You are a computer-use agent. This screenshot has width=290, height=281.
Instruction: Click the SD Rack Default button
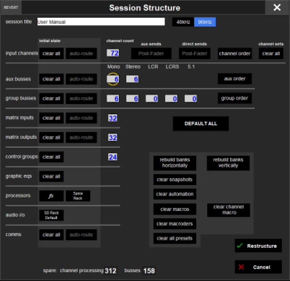(51, 215)
